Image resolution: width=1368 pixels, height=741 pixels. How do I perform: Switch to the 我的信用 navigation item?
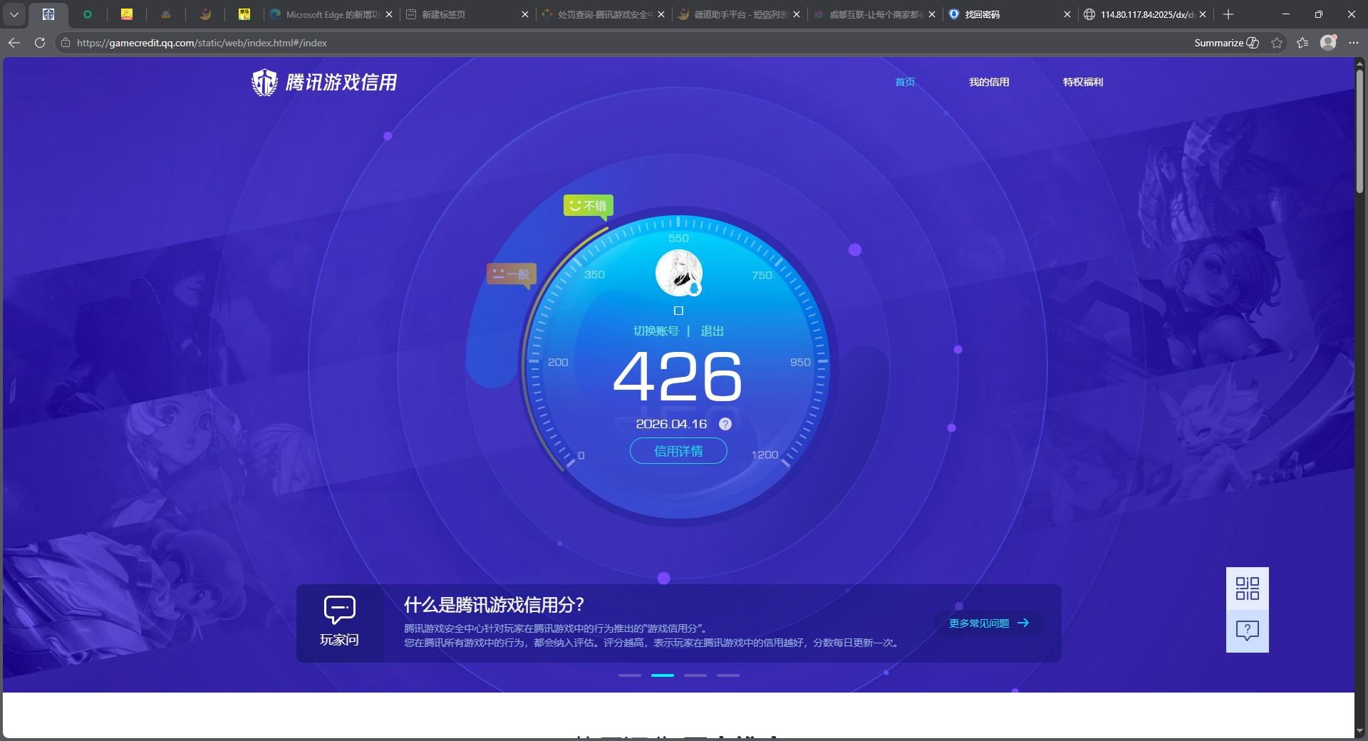[989, 82]
